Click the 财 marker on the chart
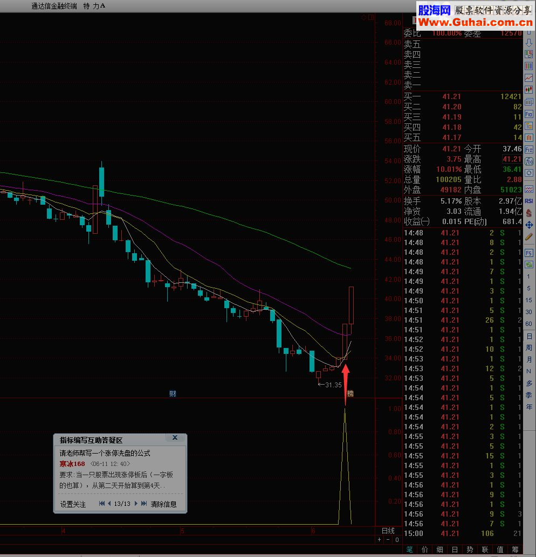536x557 pixels. coord(173,394)
